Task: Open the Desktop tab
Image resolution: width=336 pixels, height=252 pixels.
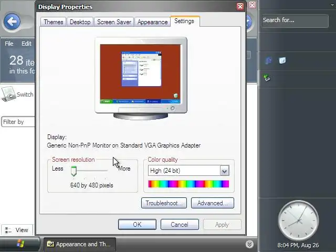Action: point(80,22)
